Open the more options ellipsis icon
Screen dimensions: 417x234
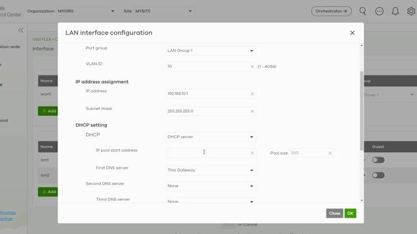coord(379,11)
